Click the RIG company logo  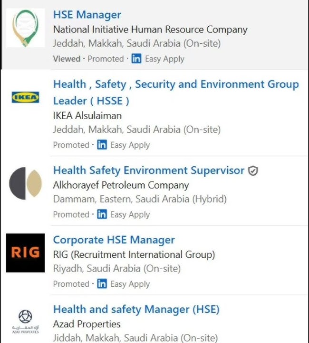click(x=25, y=252)
